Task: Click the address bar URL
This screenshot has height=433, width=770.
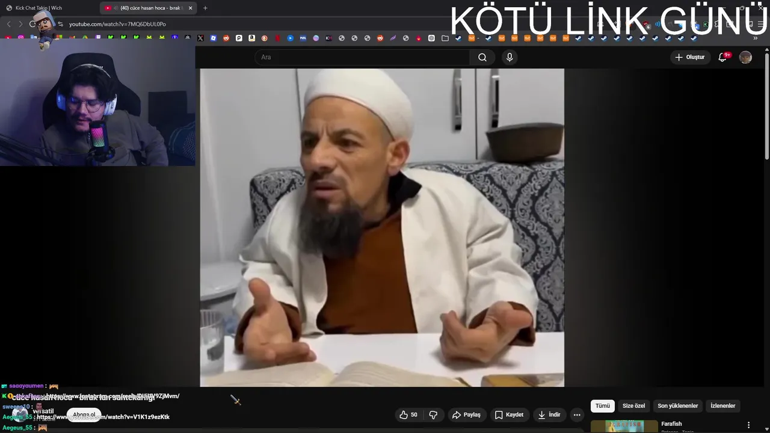Action: [117, 24]
